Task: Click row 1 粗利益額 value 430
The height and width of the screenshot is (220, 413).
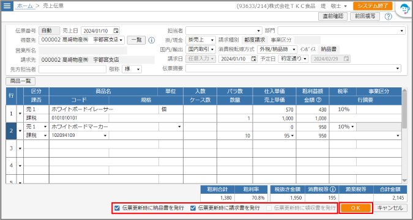Action: click(x=313, y=109)
